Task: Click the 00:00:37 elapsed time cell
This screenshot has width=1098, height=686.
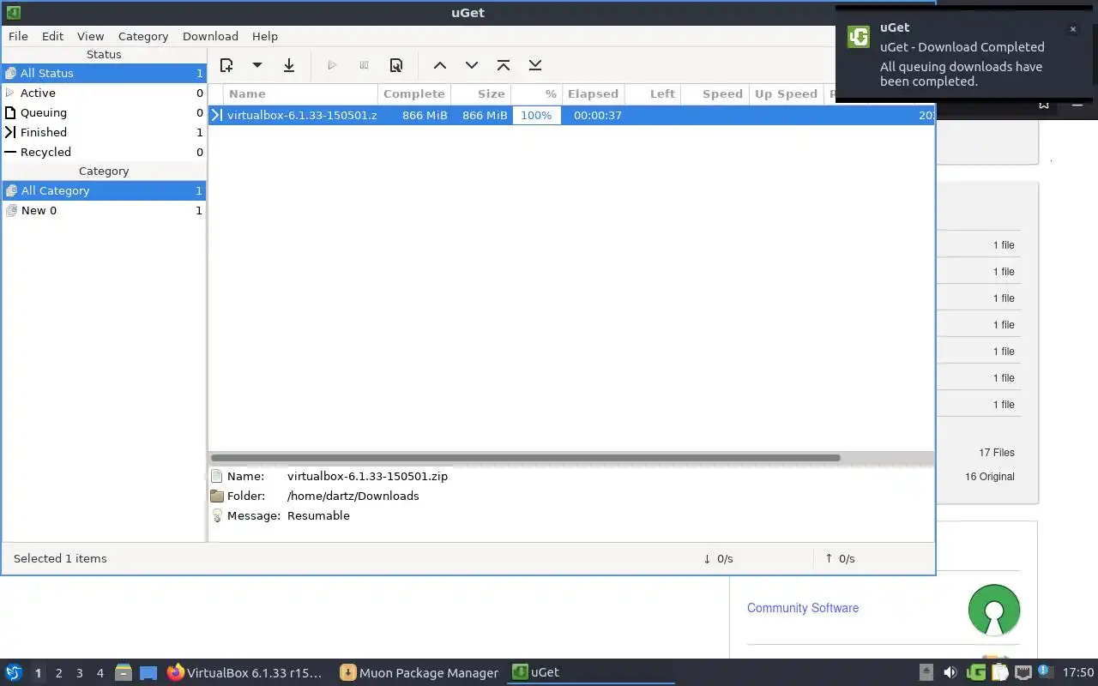Action: (597, 115)
